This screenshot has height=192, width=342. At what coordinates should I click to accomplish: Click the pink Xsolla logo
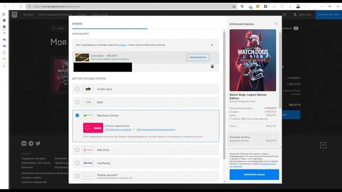[93, 128]
